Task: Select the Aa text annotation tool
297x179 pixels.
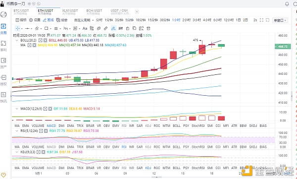Action: click(85, 28)
